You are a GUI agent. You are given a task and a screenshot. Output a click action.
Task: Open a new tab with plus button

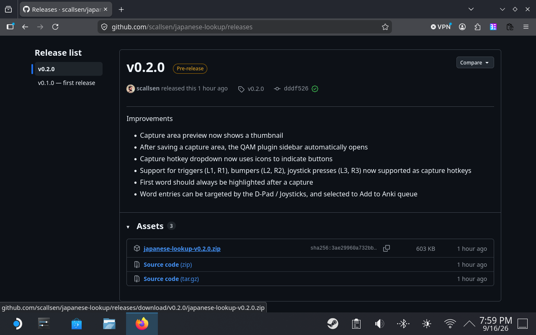pos(121,9)
